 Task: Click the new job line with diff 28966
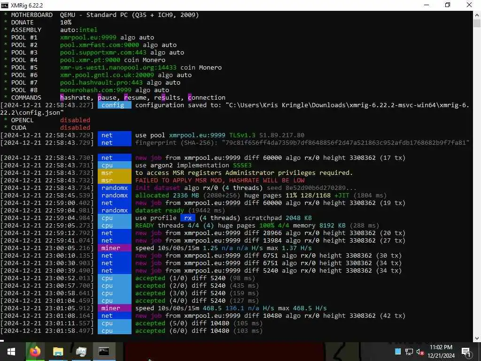click(270, 233)
